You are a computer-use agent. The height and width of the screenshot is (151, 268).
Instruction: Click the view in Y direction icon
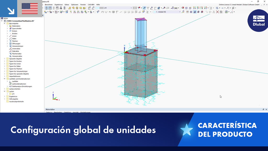point(198,8)
